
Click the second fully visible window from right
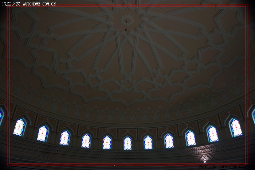coord(212,134)
